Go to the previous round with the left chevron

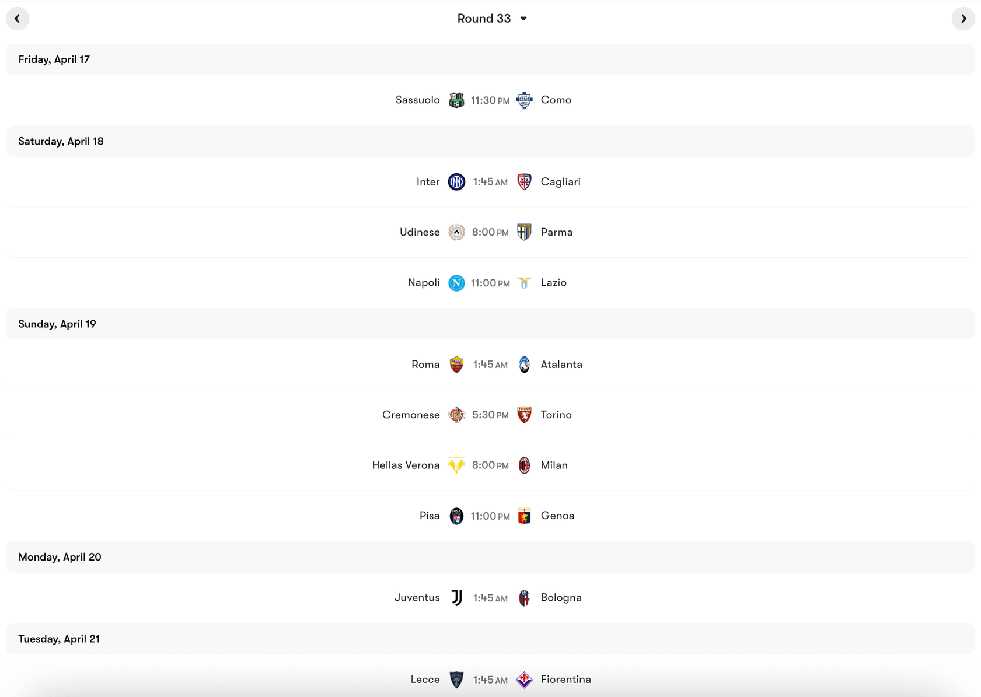(x=18, y=18)
